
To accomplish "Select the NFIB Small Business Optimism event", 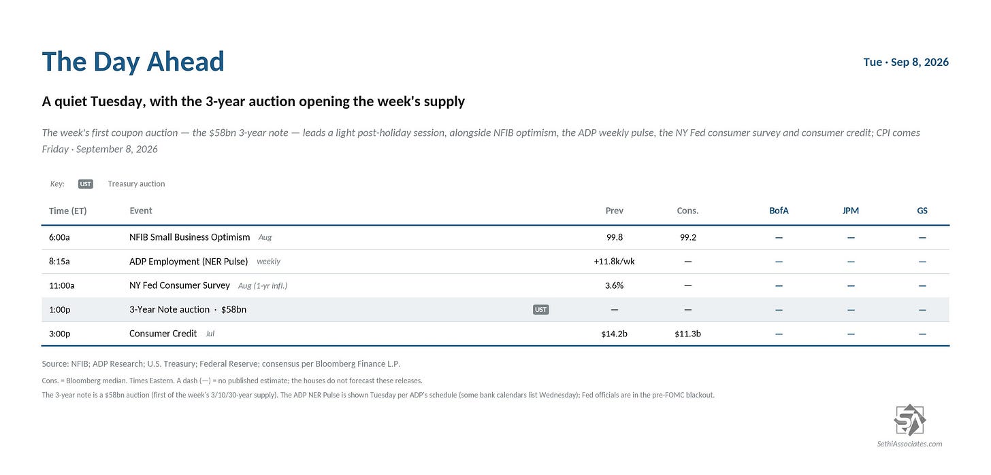I will 189,237.
